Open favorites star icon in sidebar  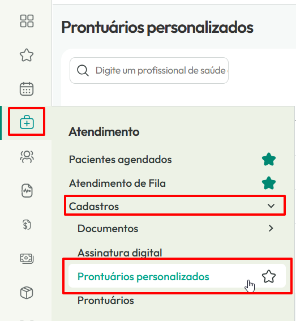click(27, 55)
